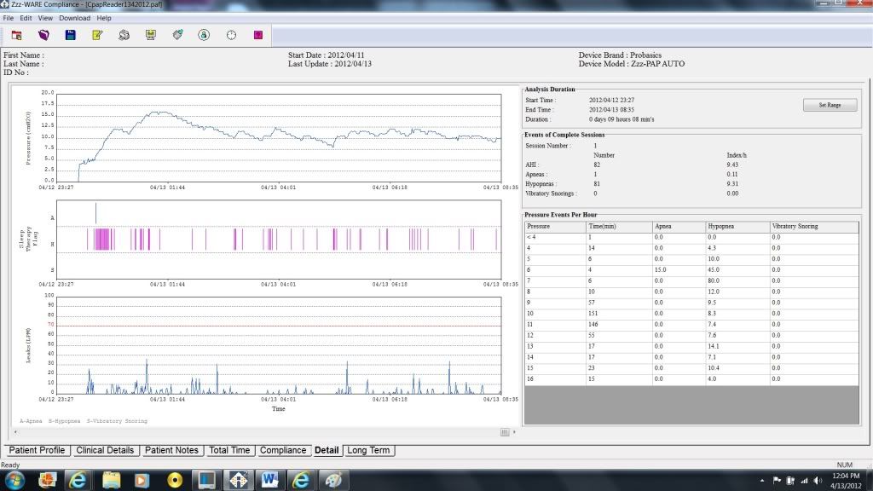Click the circled patient profile icon
Screen dimensions: 873x491
204,35
